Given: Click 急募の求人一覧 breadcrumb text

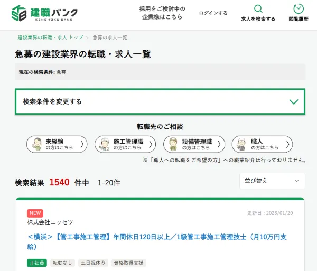Looking at the screenshot, I should [110, 38].
